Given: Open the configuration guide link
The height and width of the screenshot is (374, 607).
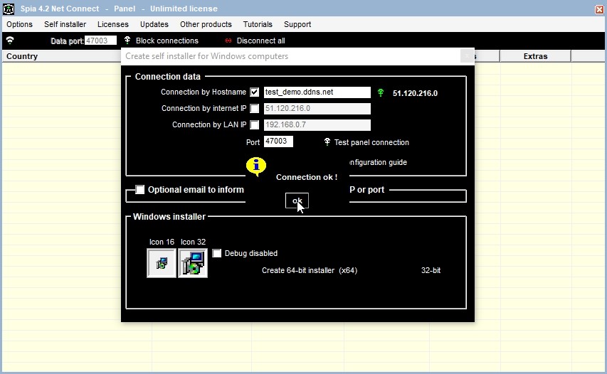Looking at the screenshot, I should [378, 162].
